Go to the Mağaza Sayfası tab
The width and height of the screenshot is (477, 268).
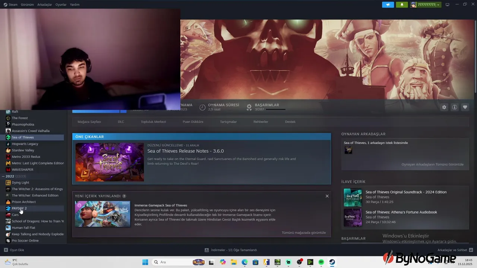pos(89,122)
